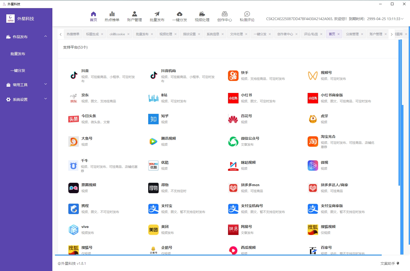The height and width of the screenshot is (271, 410).
Task: Switch to the 指纹设置 tab
Action: (x=189, y=34)
